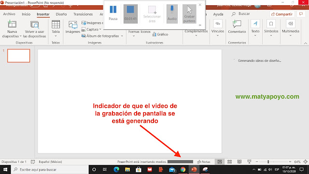Click the zoom in plus button
309x174 pixels.
290,162
